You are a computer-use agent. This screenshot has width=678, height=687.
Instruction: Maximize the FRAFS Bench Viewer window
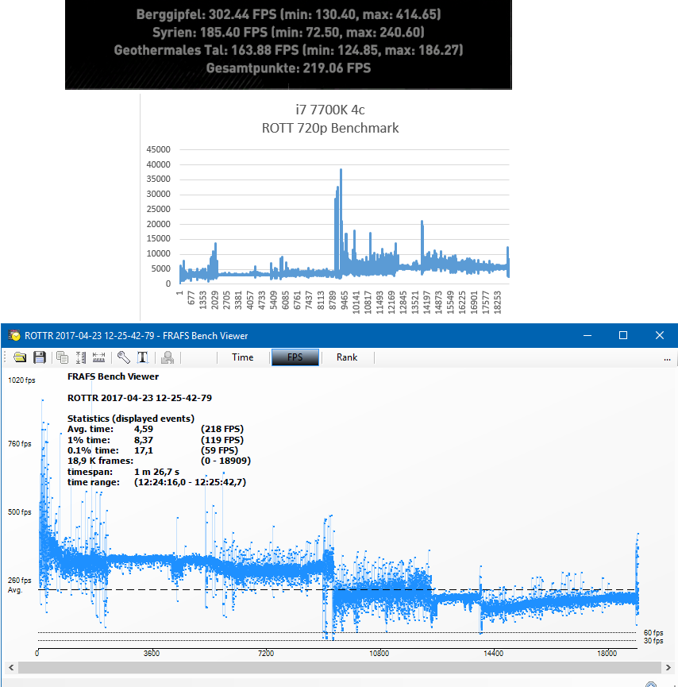[623, 336]
